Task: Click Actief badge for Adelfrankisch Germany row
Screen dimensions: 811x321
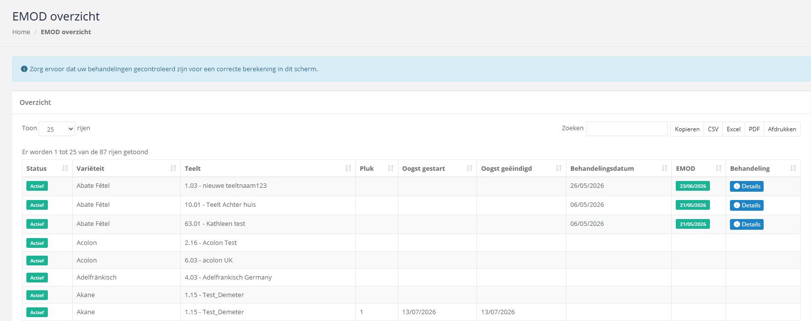Action: 37,278
